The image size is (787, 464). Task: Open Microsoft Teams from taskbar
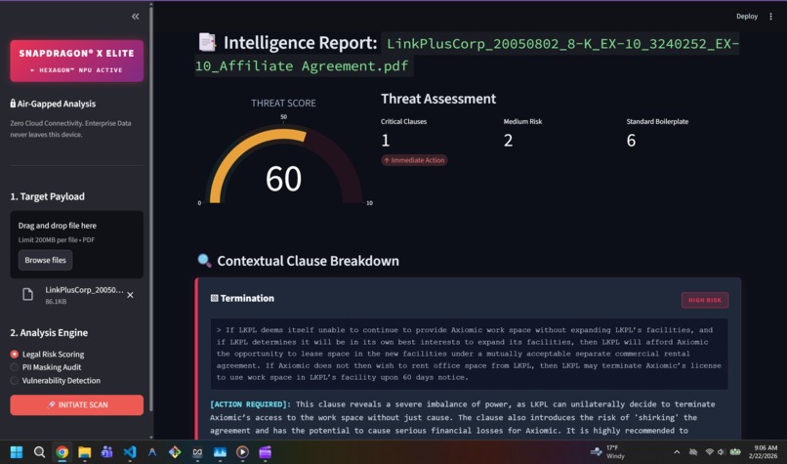click(106, 452)
